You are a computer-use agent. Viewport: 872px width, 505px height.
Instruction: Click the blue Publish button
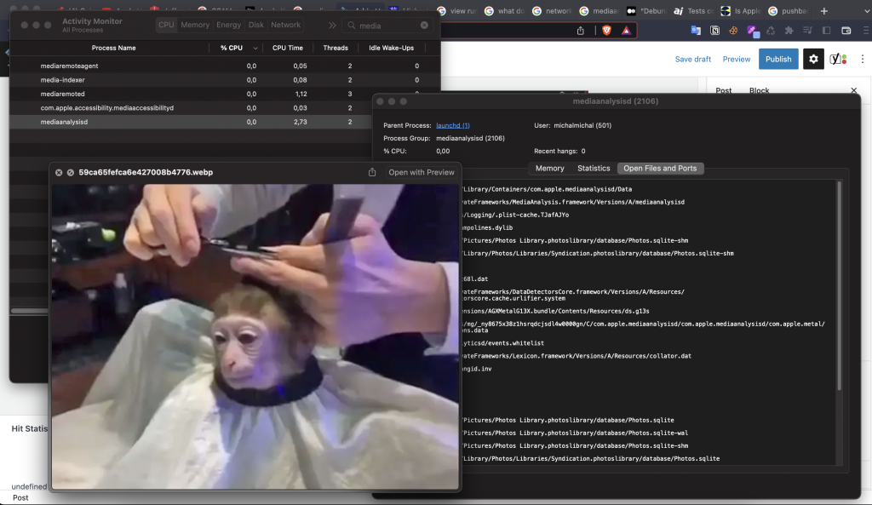[x=778, y=59]
